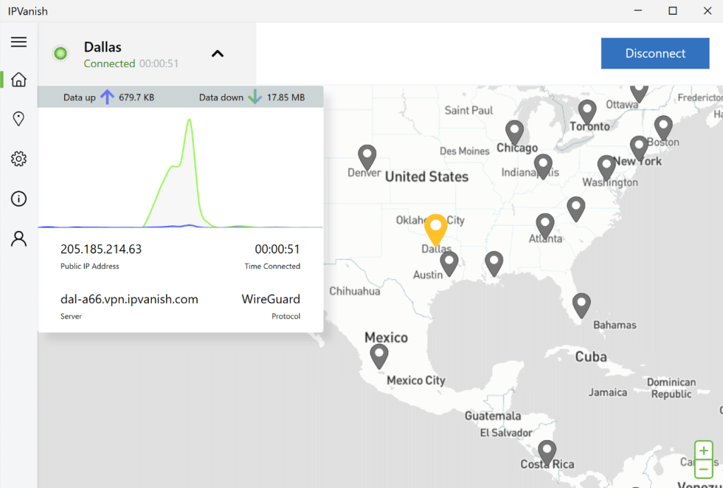Click the public IP address 205.185.214.63
The image size is (723, 488).
101,249
